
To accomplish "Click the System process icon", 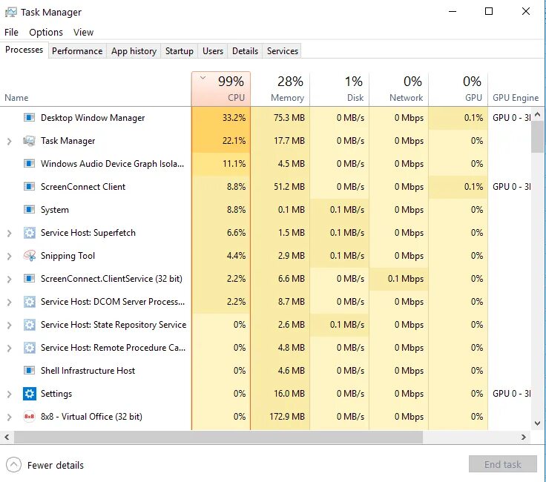I will point(29,210).
